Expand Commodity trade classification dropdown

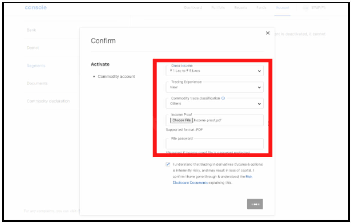pyautogui.click(x=215, y=104)
